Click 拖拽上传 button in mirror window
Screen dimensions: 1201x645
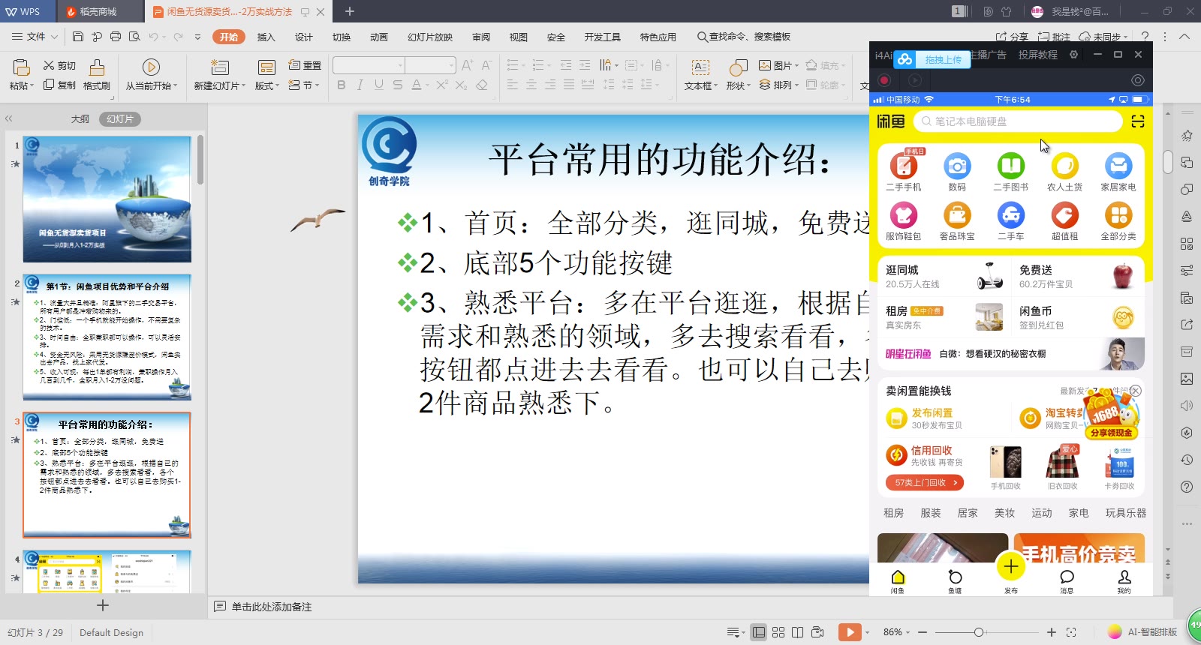pyautogui.click(x=932, y=59)
